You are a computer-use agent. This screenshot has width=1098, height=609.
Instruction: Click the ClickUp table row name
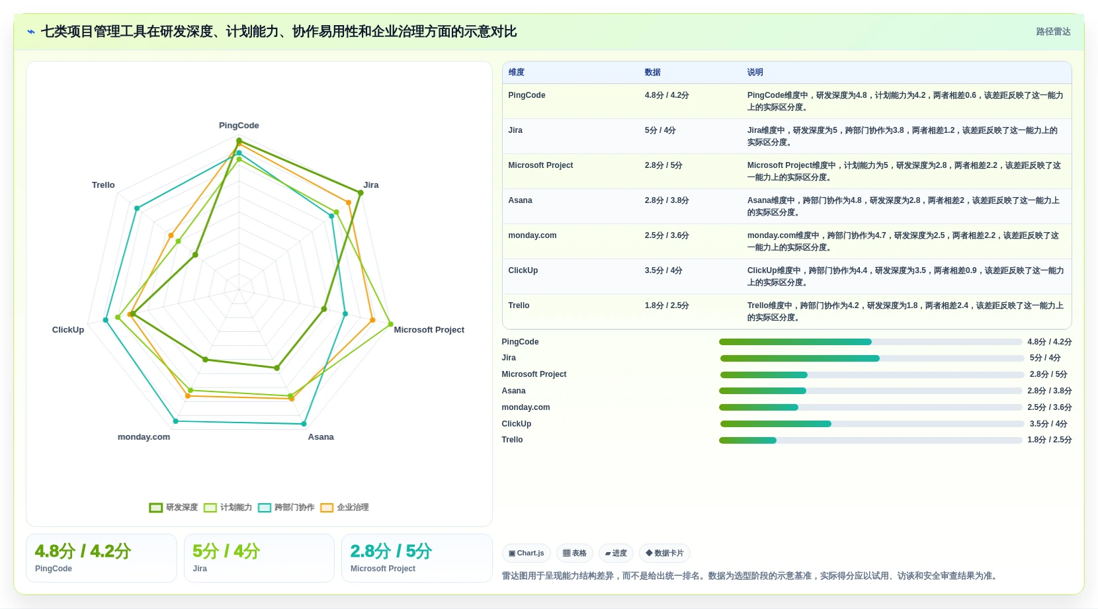[523, 270]
